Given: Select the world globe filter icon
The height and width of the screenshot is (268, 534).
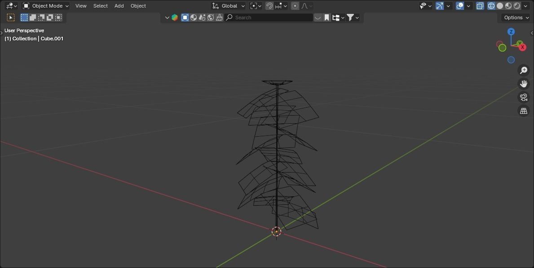Looking at the screenshot, I should (x=211, y=17).
